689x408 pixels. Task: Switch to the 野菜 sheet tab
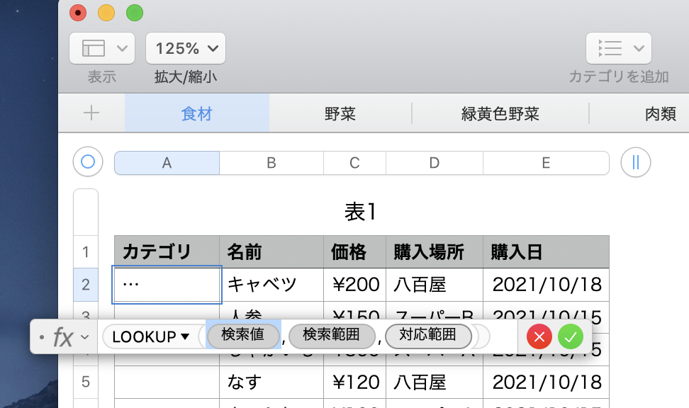click(x=340, y=113)
